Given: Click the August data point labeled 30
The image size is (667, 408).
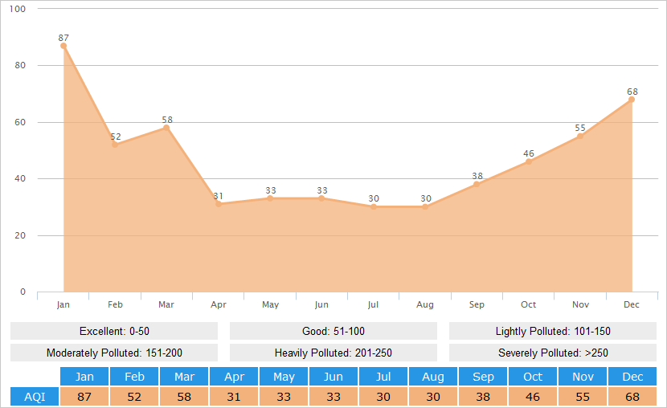Looking at the screenshot, I should point(425,207).
